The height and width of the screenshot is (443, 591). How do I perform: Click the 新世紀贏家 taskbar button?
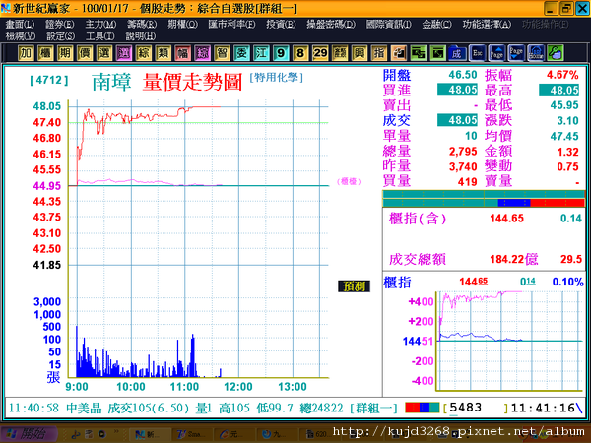(148, 434)
